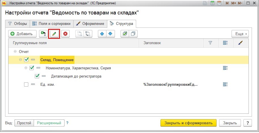Collapse the Отчет tree node
The image size is (259, 133).
click(x=15, y=52)
